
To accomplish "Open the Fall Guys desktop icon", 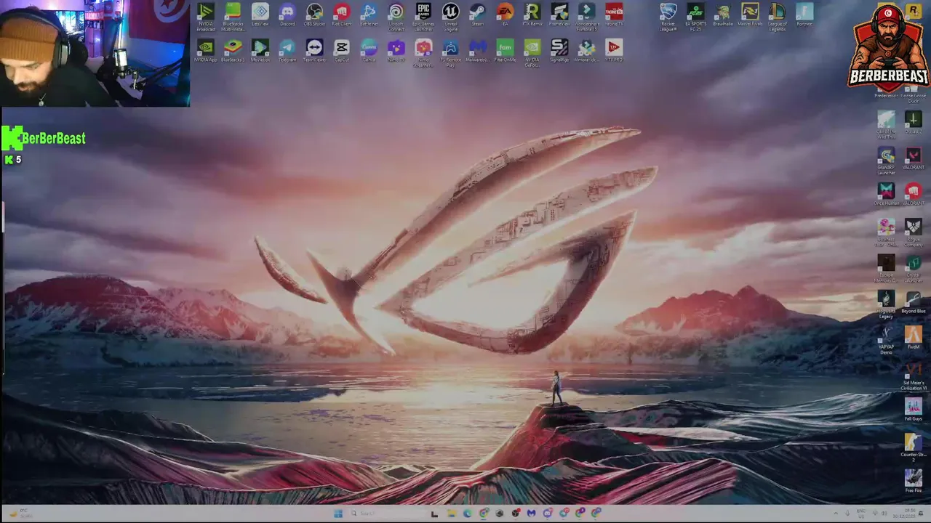I will 914,409.
